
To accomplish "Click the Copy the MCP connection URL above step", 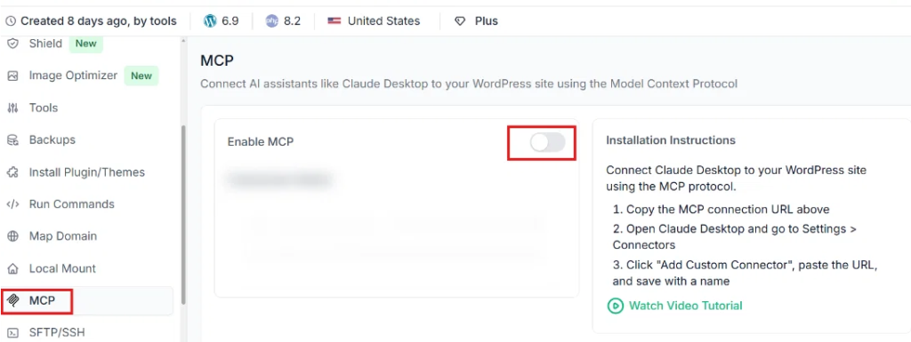I will tap(722, 210).
